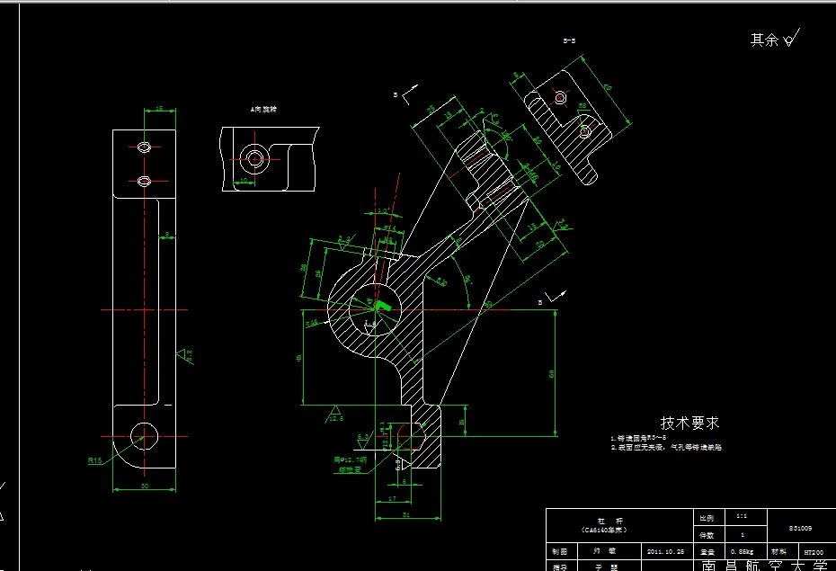Viewport: 836px width, 571px height.
Task: Select technical requirement line 1 text
Action: pyautogui.click(x=638, y=437)
